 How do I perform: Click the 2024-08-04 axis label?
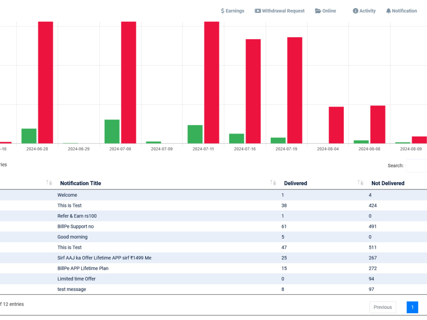[x=328, y=149]
